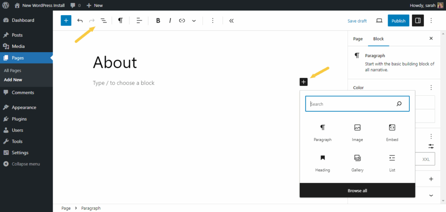Open block toolbar three-dot options
This screenshot has height=212, width=446.
(213, 20)
